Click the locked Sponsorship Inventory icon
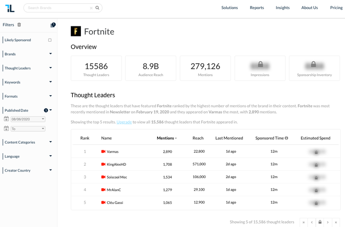Image resolution: width=345 pixels, height=227 pixels. [x=313, y=64]
